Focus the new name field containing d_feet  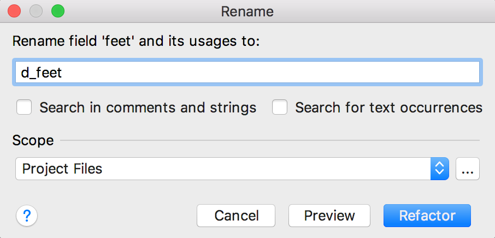pyautogui.click(x=247, y=72)
